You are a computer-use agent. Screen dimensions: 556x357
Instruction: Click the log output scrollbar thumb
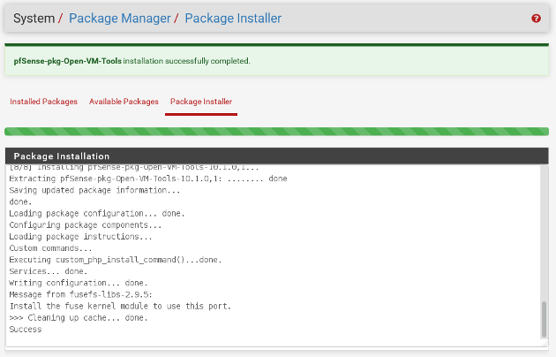[544, 319]
